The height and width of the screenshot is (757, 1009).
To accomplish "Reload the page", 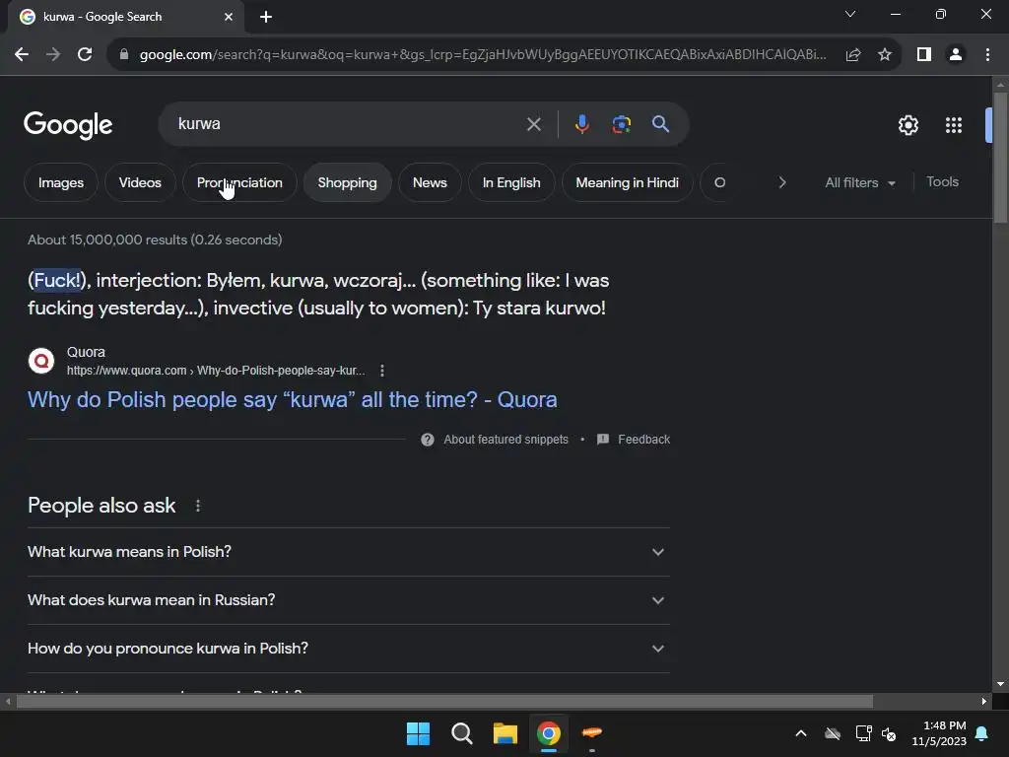I will [x=85, y=55].
